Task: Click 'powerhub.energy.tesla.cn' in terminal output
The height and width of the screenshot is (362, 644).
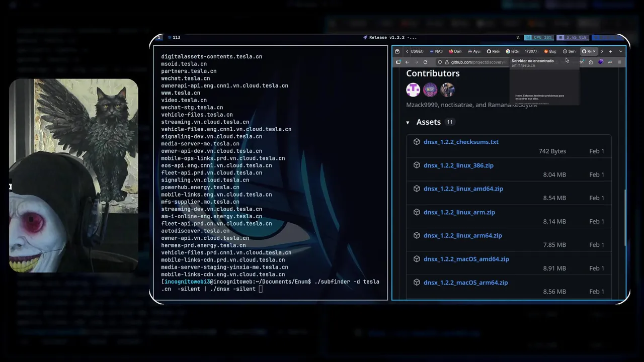Action: tap(200, 187)
